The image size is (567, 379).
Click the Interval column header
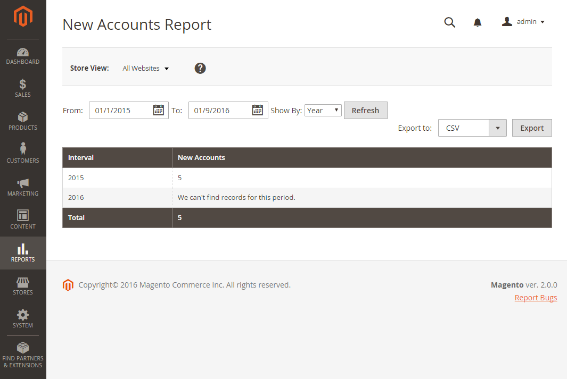coord(117,158)
